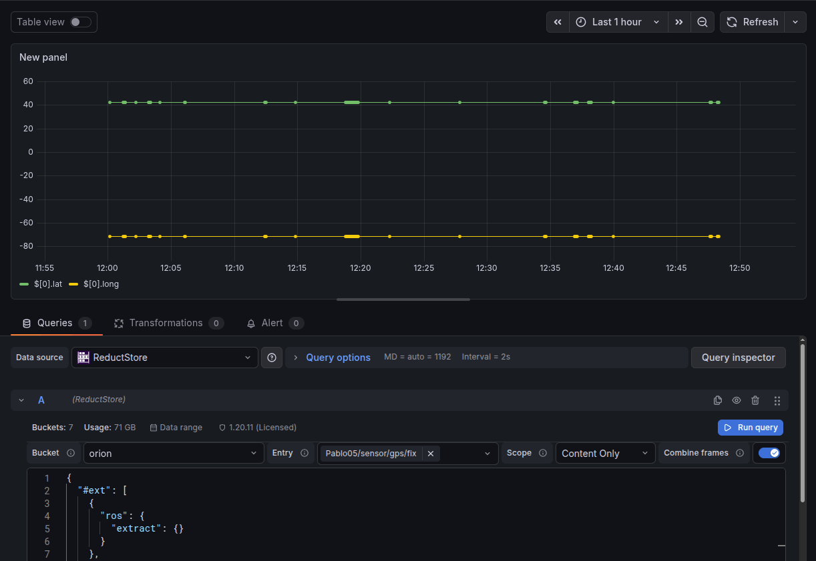Image resolution: width=816 pixels, height=561 pixels.
Task: Shift time range backward
Action: [x=558, y=22]
